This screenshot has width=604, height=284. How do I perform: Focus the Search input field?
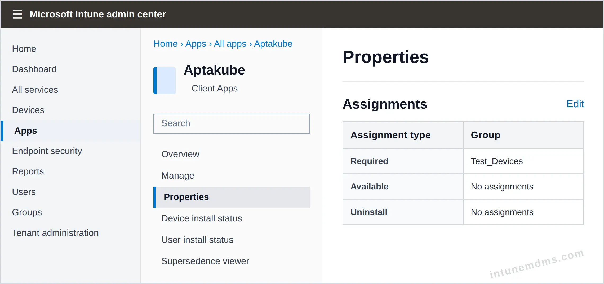click(x=232, y=124)
